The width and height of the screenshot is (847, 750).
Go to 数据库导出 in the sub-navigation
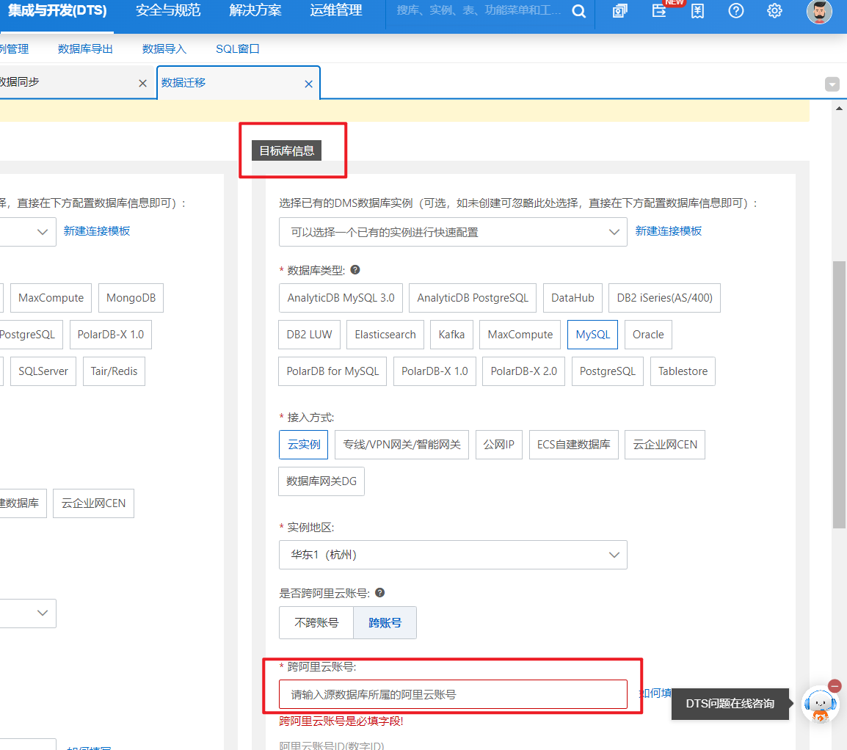tap(85, 49)
